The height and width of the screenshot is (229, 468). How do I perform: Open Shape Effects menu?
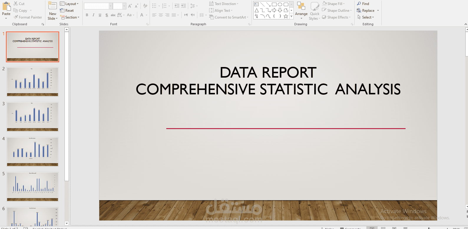[336, 17]
